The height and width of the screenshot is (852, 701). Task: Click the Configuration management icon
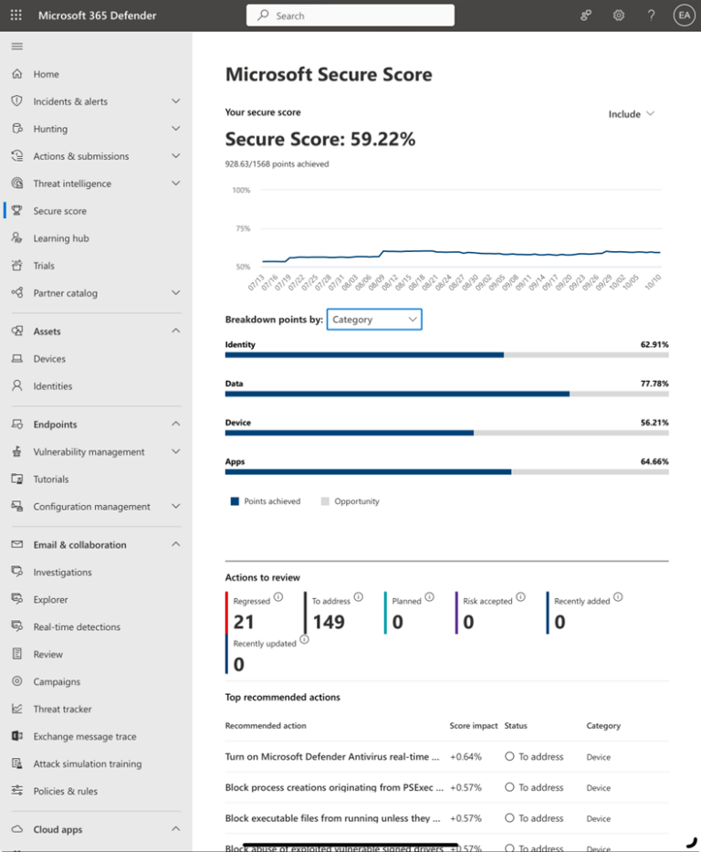(x=17, y=506)
